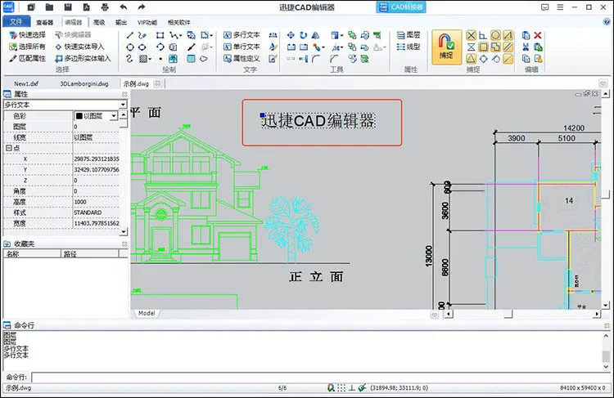The width and height of the screenshot is (614, 398).
Task: Toggle the square endpoint snap mode
Action: [x=484, y=47]
